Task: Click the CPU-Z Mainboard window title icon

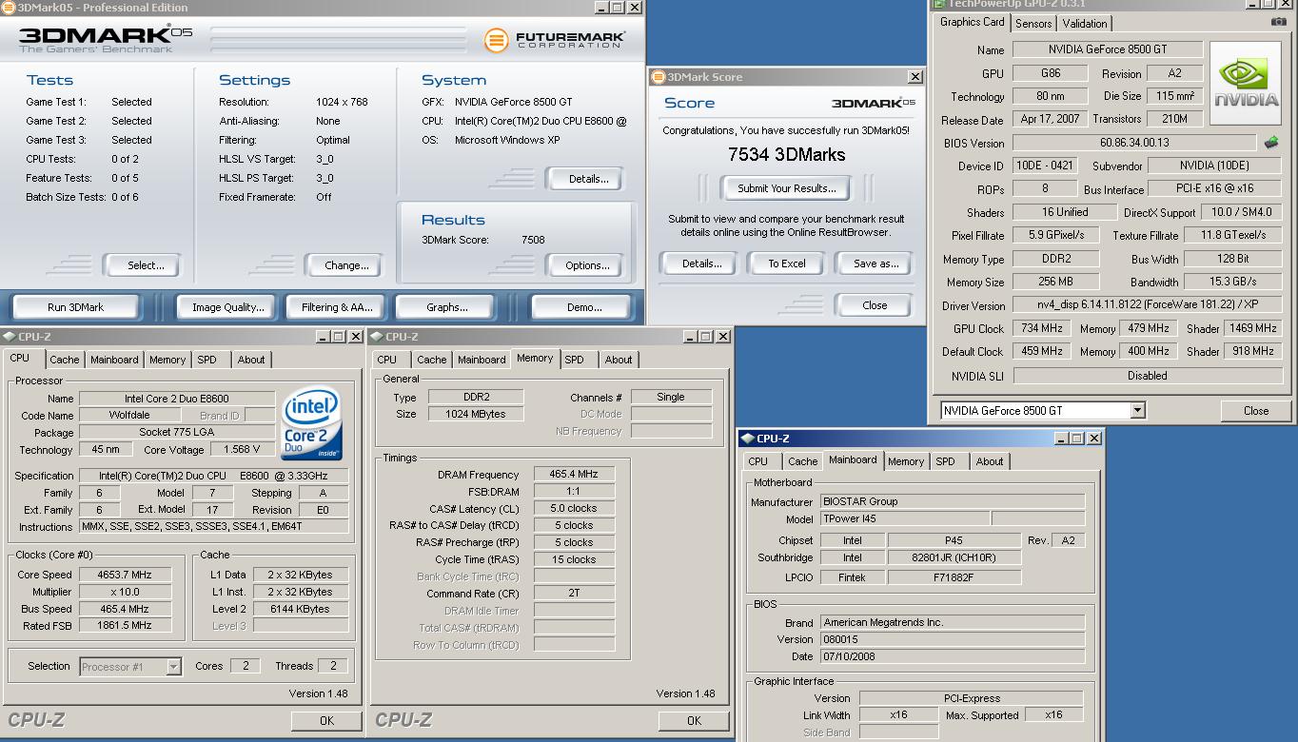Action: [747, 439]
